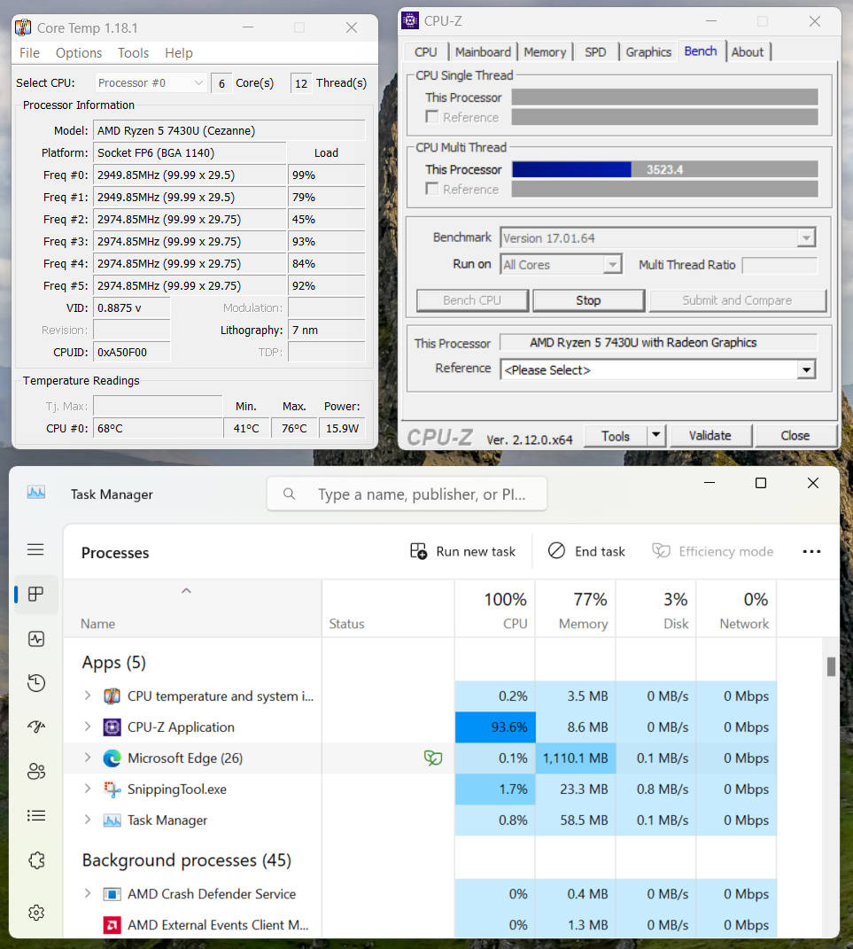The height and width of the screenshot is (949, 853).
Task: Switch to the Mainboard tab in CPU-Z
Action: click(x=483, y=52)
